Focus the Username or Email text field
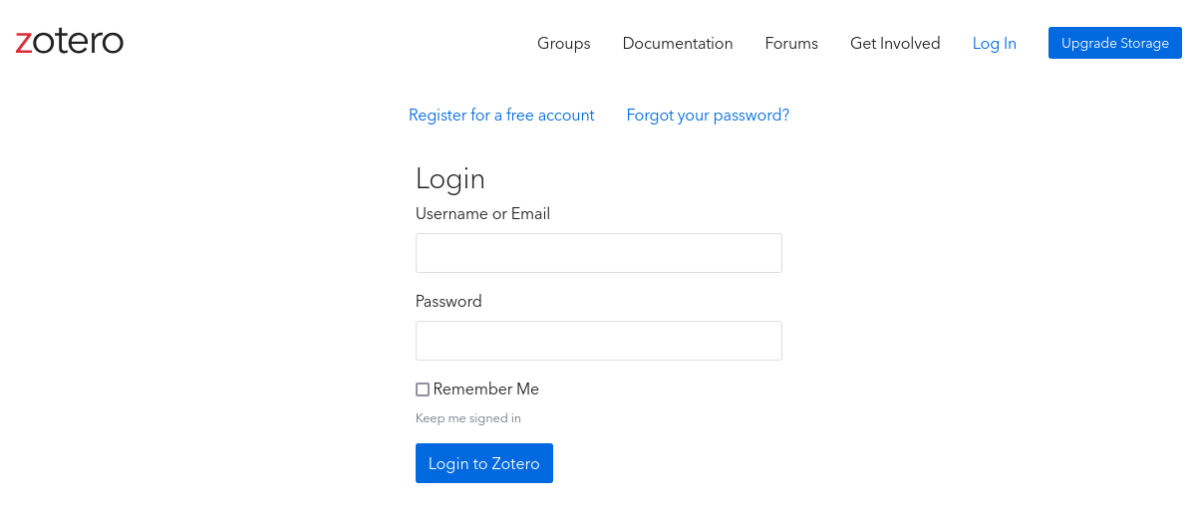This screenshot has height=515, width=1198. (x=598, y=253)
